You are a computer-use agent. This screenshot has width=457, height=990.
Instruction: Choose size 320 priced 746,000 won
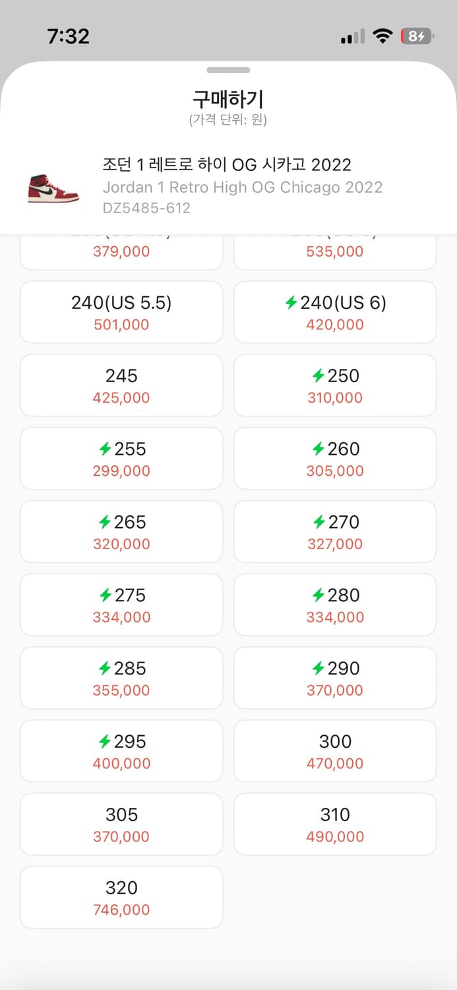121,897
